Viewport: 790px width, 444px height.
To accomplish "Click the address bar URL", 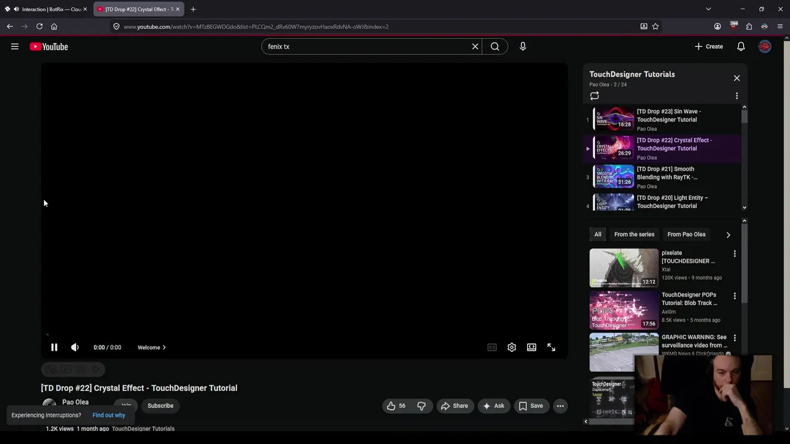I will pyautogui.click(x=256, y=27).
